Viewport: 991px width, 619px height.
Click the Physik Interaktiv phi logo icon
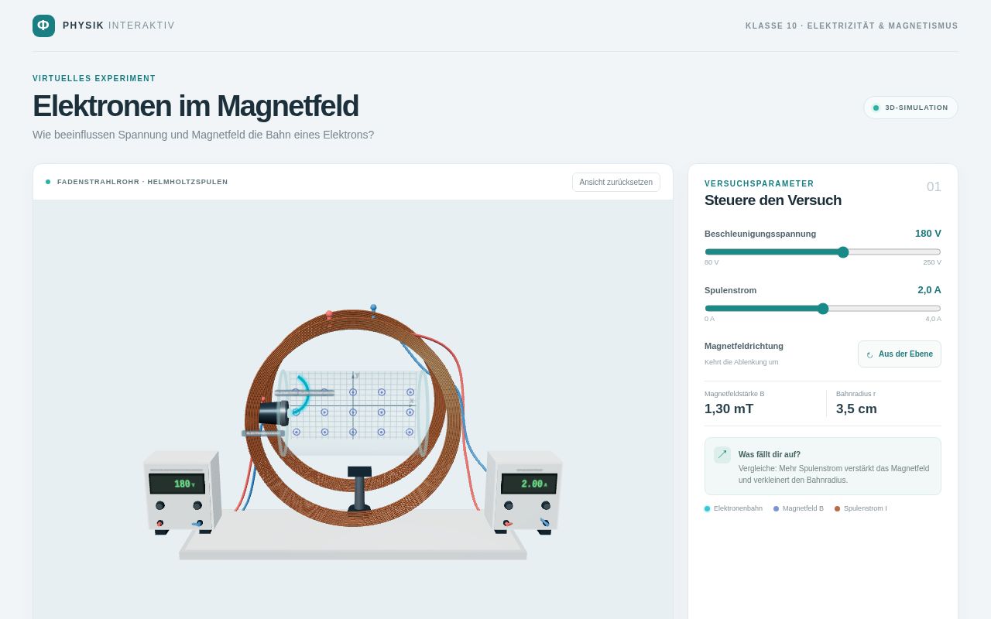[x=43, y=26]
